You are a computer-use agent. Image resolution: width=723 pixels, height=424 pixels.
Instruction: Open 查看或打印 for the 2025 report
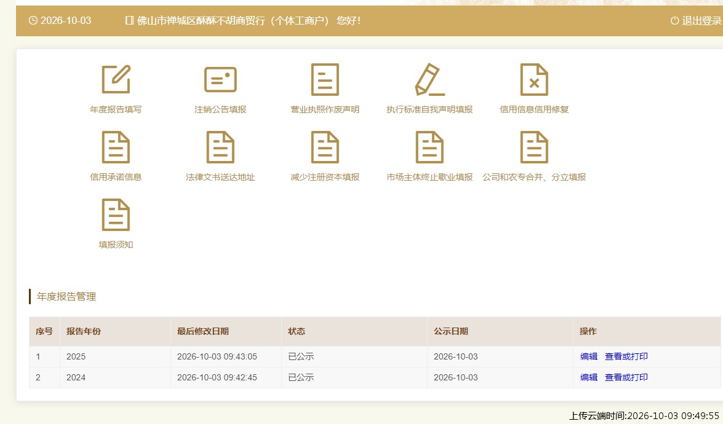click(626, 356)
